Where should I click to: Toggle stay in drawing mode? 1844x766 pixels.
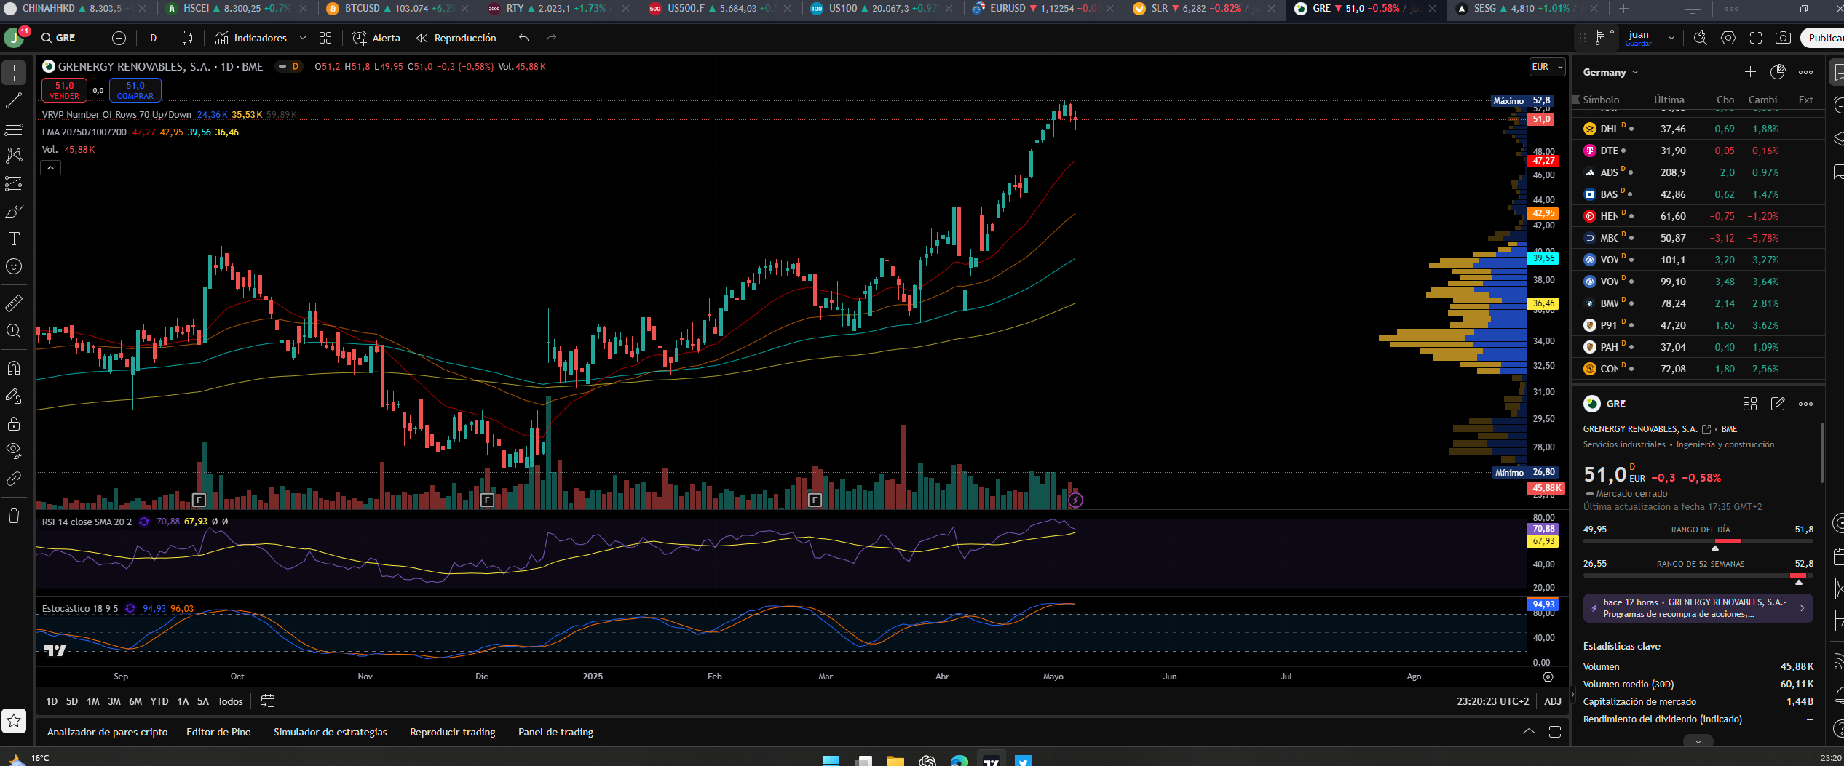pos(14,396)
